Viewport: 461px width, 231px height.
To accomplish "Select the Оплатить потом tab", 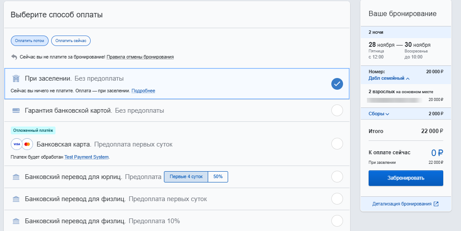I will (x=29, y=41).
